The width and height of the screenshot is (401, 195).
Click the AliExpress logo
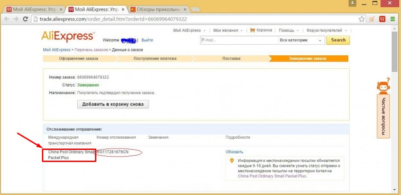[x=68, y=37]
